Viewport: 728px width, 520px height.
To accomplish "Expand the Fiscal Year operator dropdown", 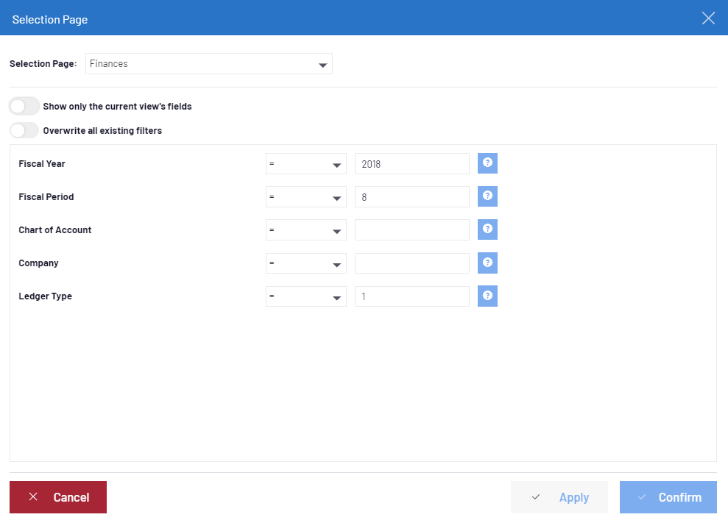I will tap(305, 164).
